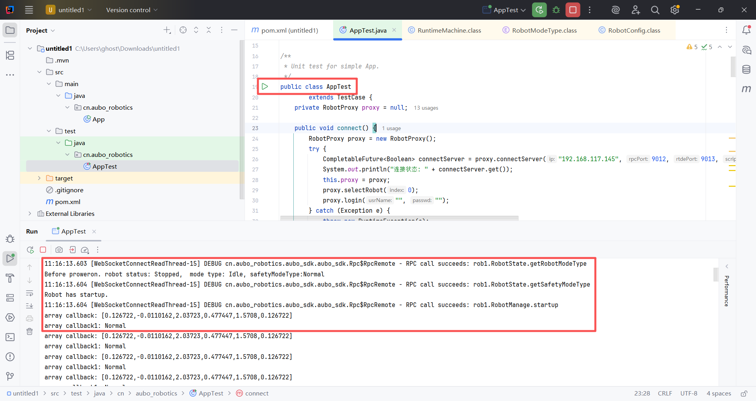756x401 pixels.
Task: Click the connect breadcrumb in status bar
Action: click(x=256, y=393)
